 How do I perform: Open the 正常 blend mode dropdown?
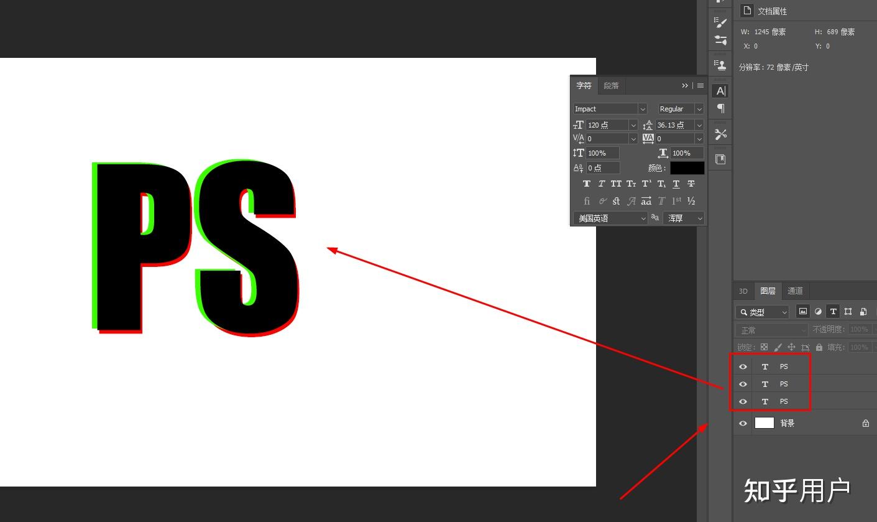(x=771, y=330)
